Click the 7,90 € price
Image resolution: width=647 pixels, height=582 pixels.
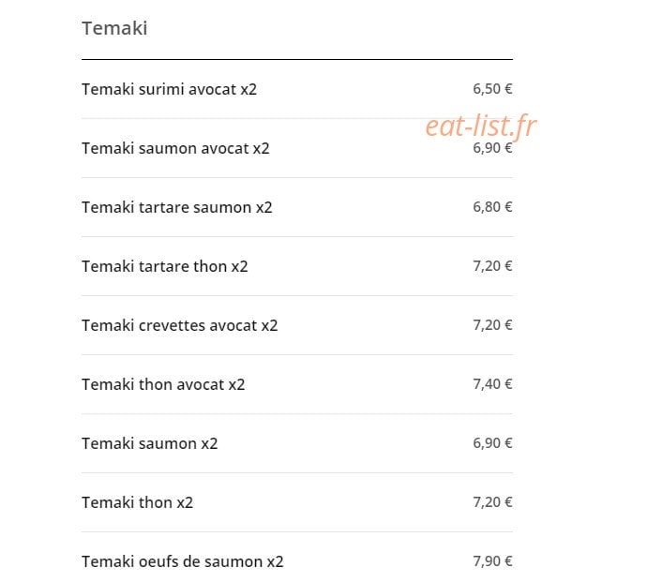click(x=492, y=561)
